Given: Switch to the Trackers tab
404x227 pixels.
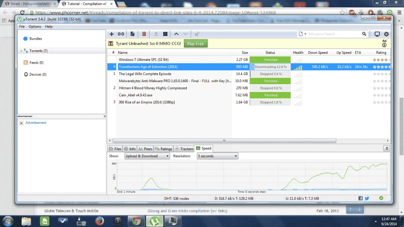Looking at the screenshot, I should 184,149.
